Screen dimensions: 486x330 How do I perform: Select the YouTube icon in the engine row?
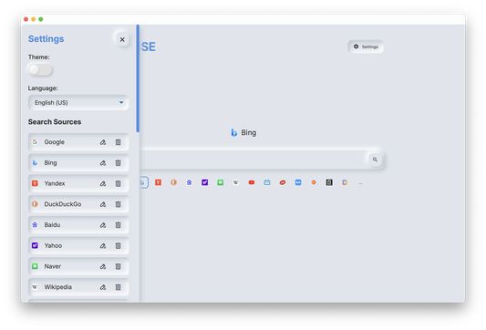coord(252,182)
